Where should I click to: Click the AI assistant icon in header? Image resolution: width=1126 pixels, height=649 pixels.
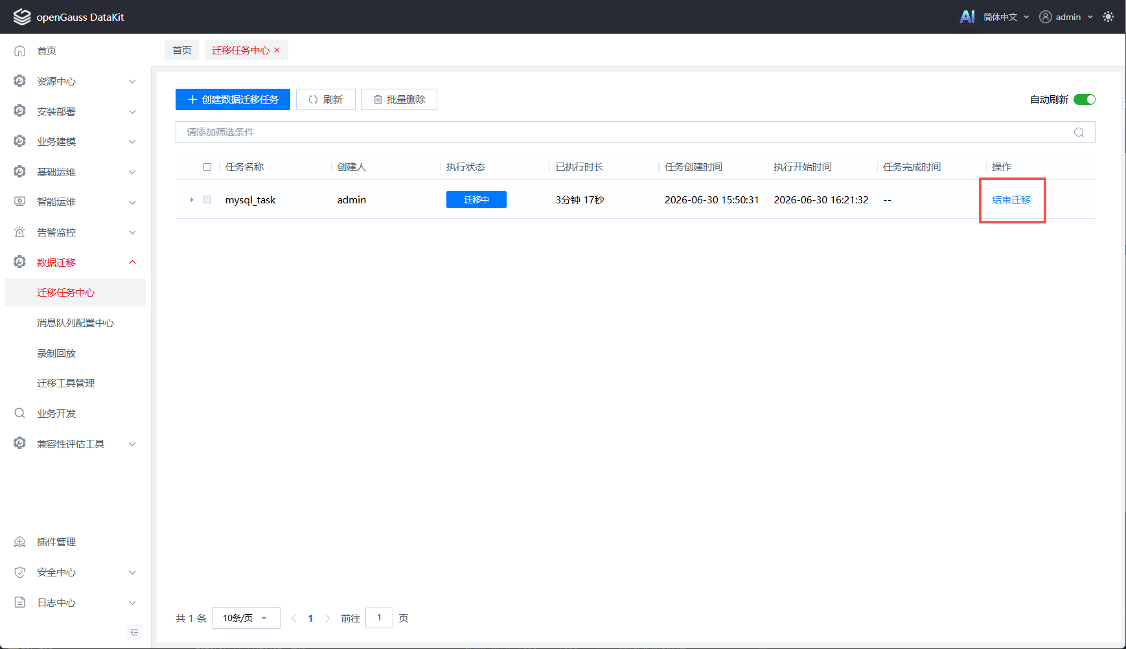967,17
